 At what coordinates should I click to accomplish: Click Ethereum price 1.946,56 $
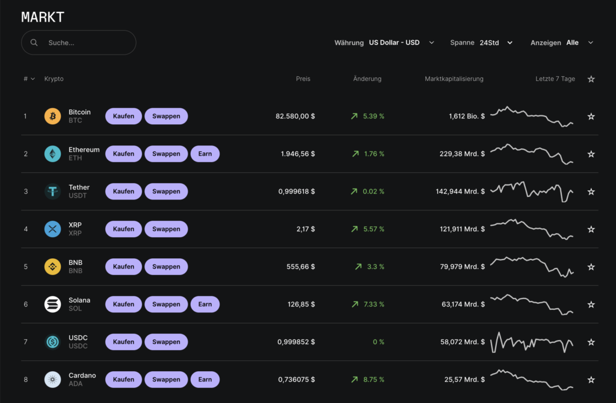(x=298, y=154)
